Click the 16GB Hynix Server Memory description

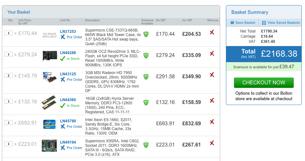click(x=109, y=105)
